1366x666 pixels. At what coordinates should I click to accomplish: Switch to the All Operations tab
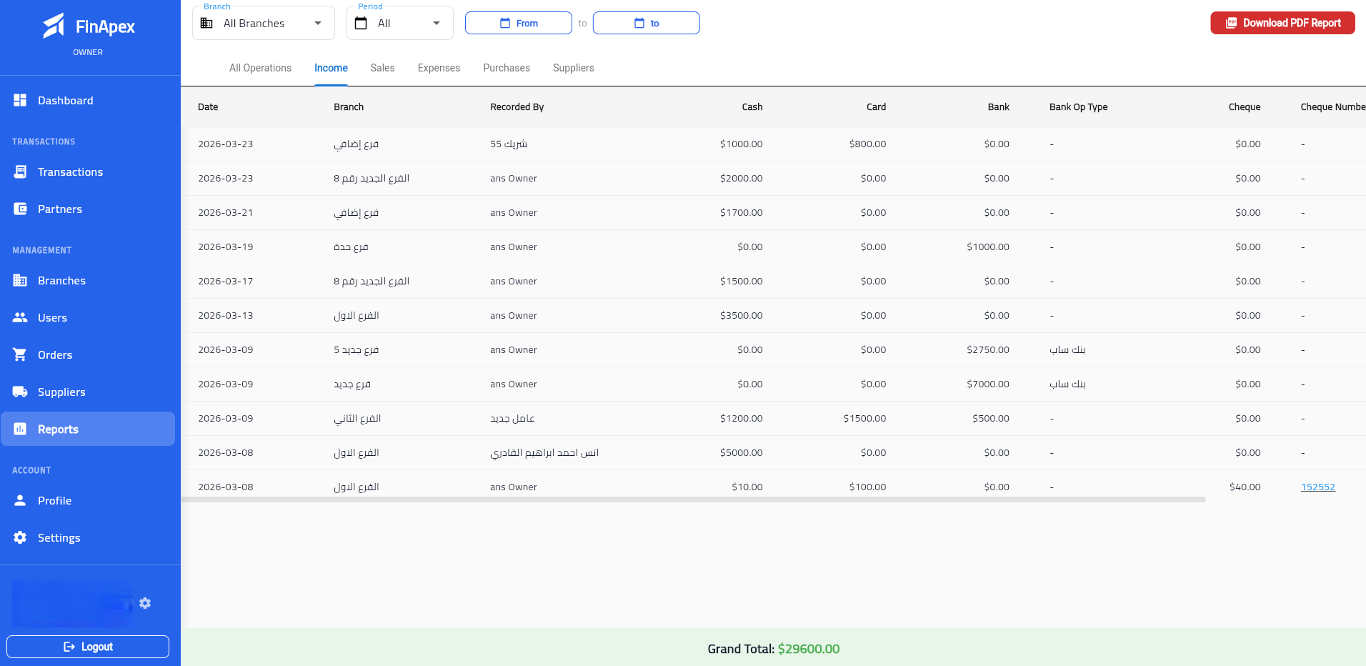click(260, 68)
